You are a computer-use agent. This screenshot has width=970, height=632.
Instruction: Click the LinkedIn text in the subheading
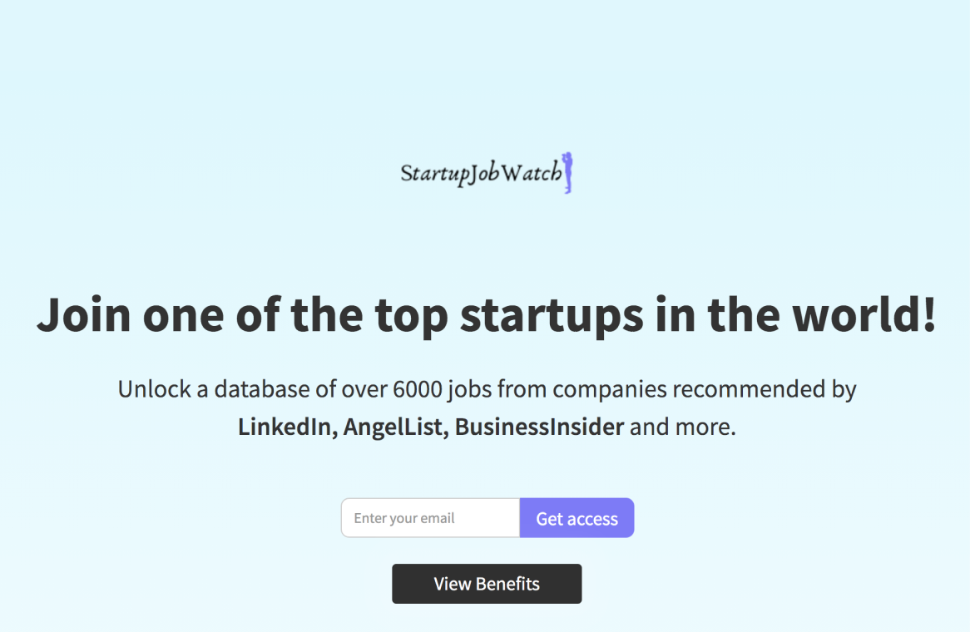284,426
